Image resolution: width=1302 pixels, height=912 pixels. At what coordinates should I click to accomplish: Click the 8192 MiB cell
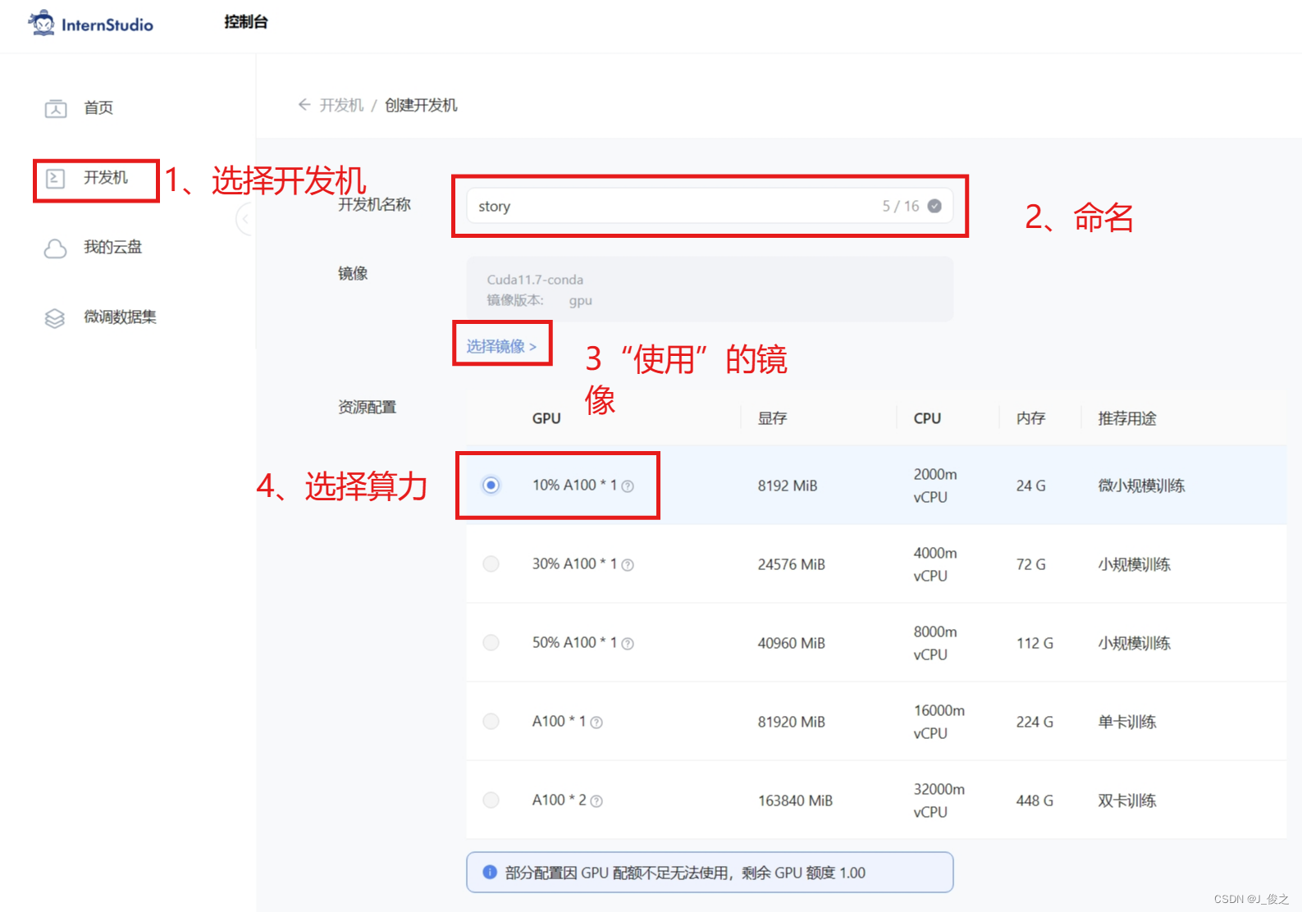[x=788, y=486]
